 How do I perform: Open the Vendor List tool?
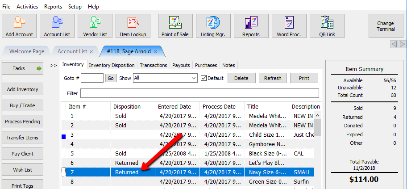pos(95,26)
